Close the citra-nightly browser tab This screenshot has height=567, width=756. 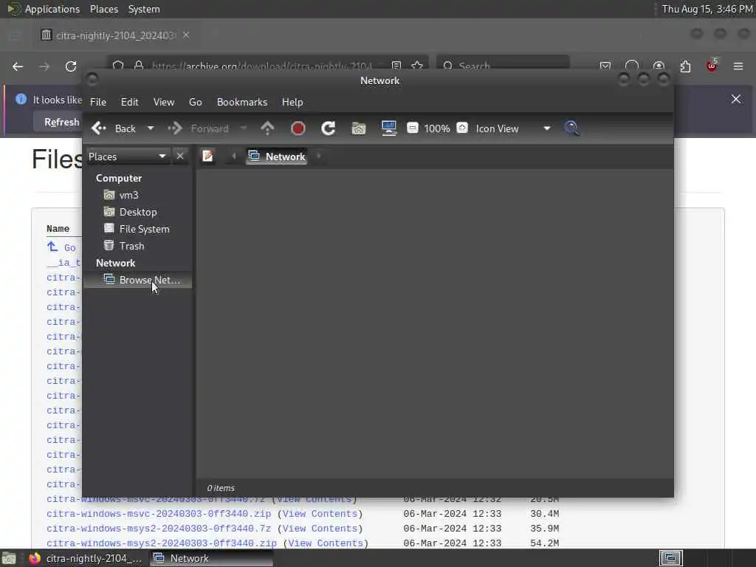186,35
